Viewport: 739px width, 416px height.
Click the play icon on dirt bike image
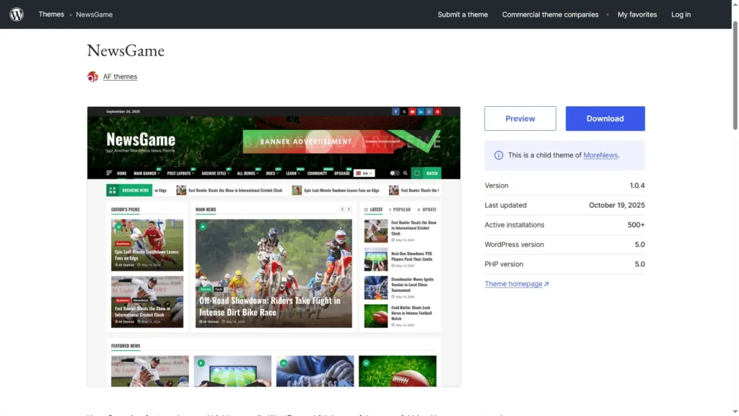point(203,226)
